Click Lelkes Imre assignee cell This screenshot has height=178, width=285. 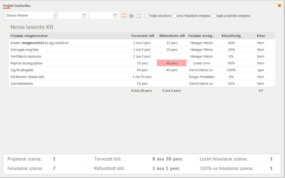coord(201,63)
